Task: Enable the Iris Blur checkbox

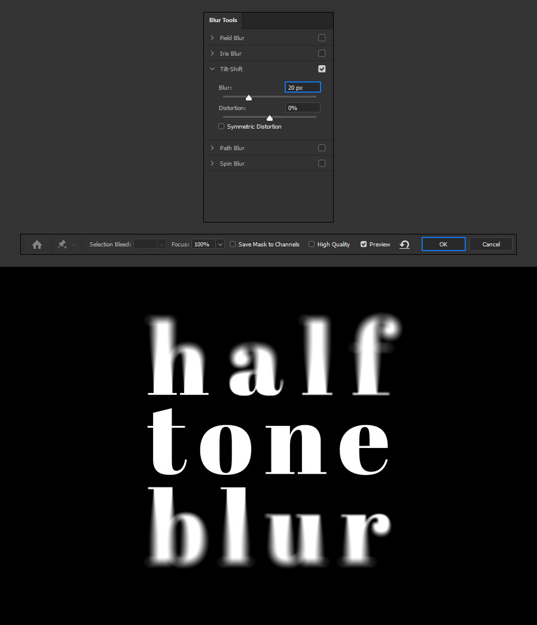Action: coord(322,53)
